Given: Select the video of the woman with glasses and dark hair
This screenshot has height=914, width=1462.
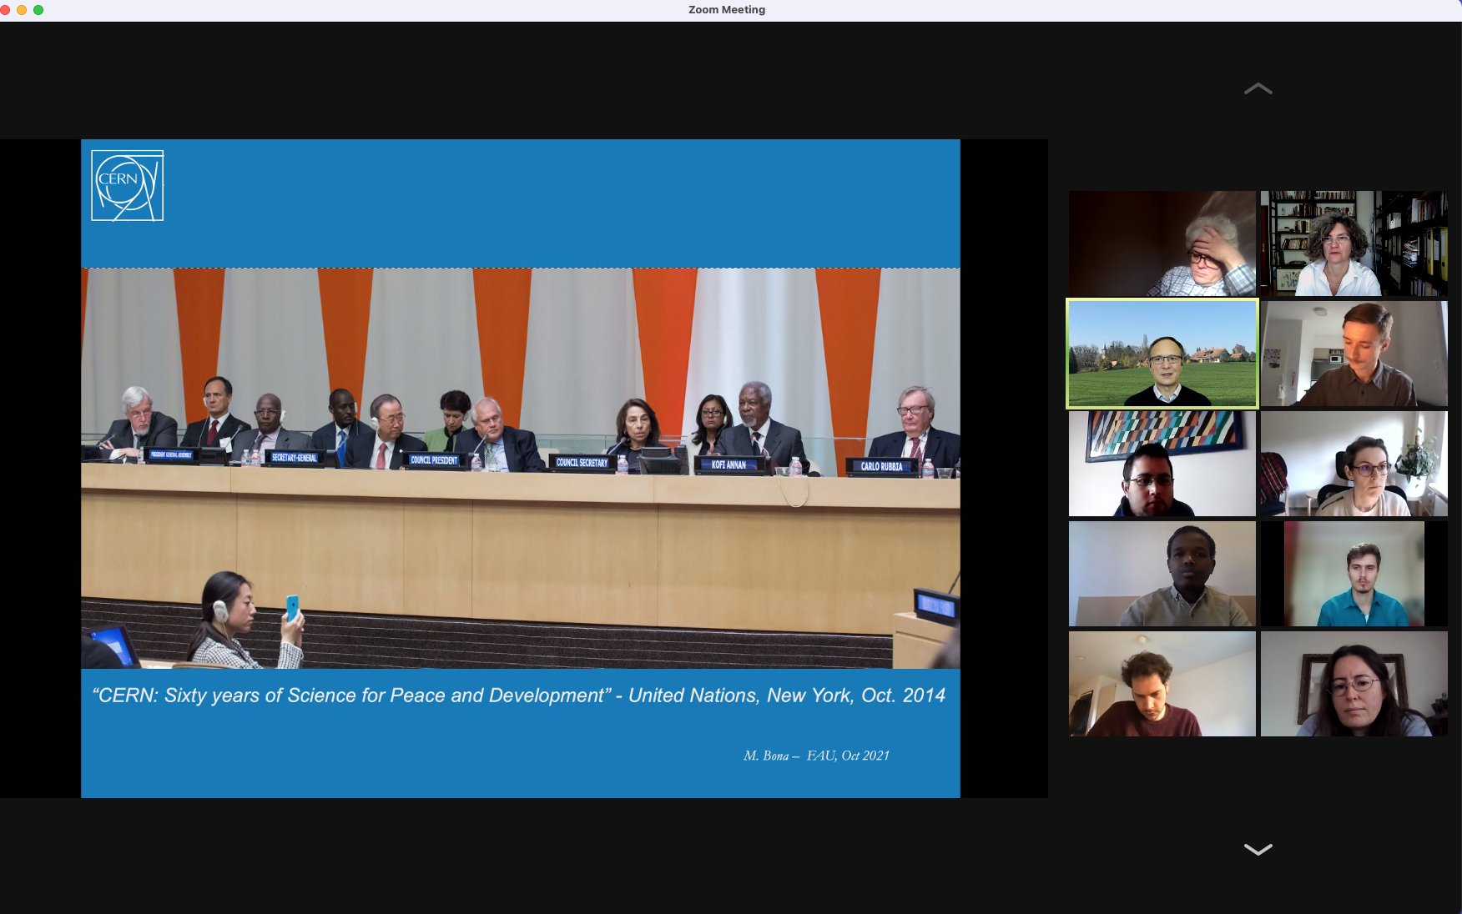Looking at the screenshot, I should [1354, 684].
